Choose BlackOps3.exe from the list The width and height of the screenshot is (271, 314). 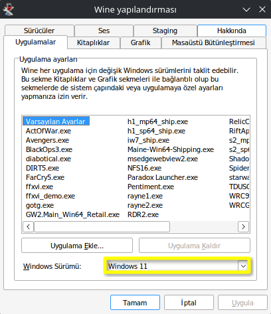click(49, 149)
